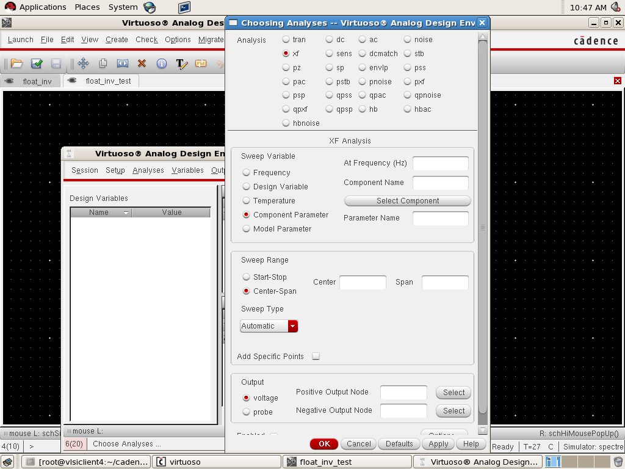The image size is (625, 469).
Task: Click the OK button
Action: click(324, 444)
